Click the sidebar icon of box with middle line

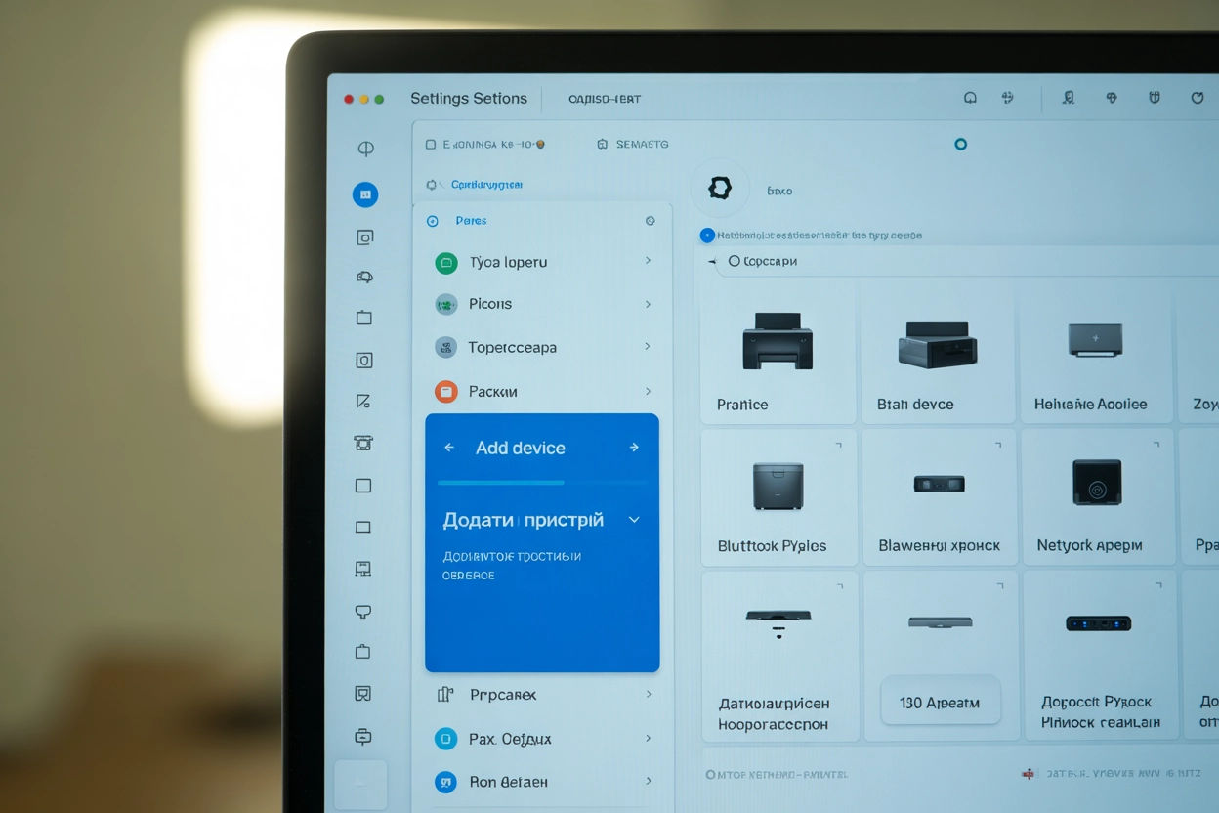point(363,737)
